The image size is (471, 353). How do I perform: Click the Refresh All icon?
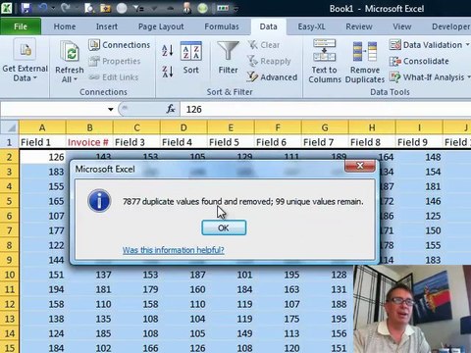[x=70, y=52]
